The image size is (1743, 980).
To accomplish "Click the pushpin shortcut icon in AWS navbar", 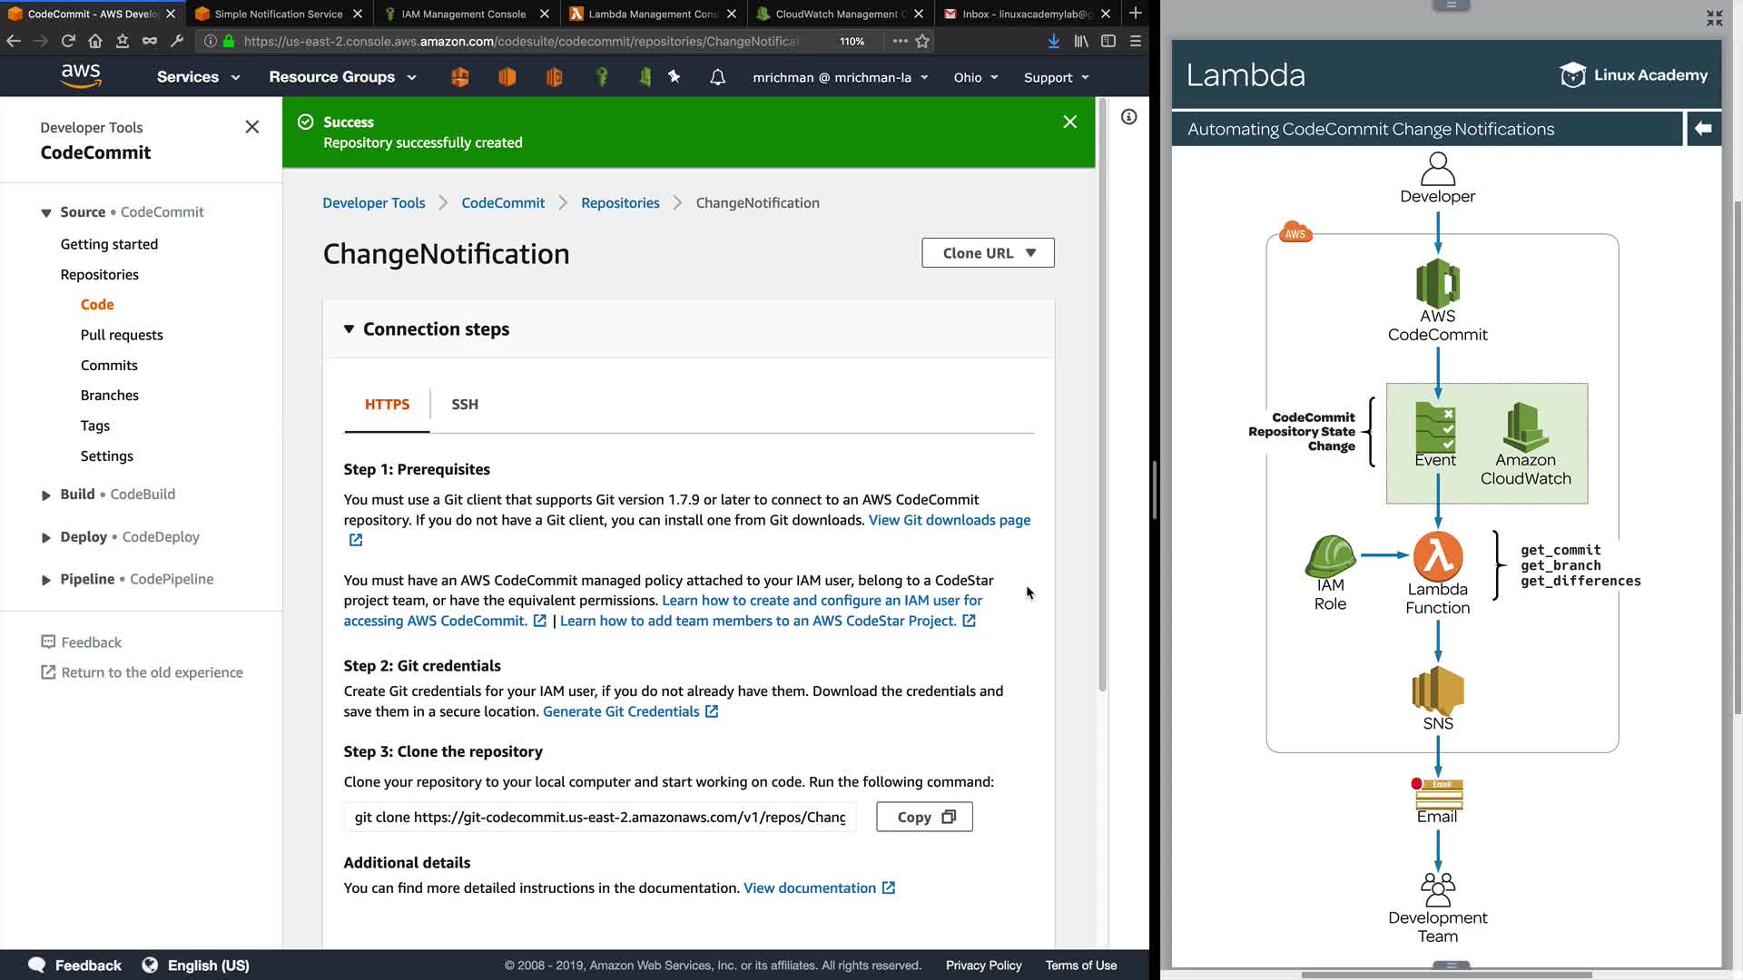I will pos(674,77).
